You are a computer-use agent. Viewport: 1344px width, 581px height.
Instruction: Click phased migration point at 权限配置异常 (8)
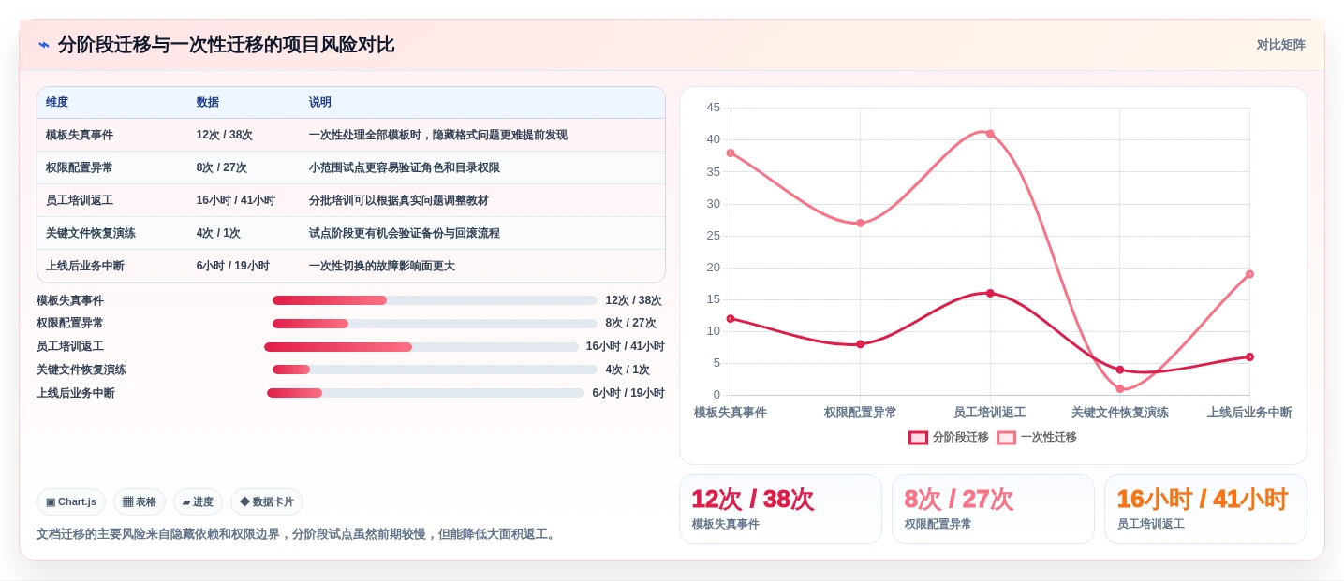pos(860,344)
